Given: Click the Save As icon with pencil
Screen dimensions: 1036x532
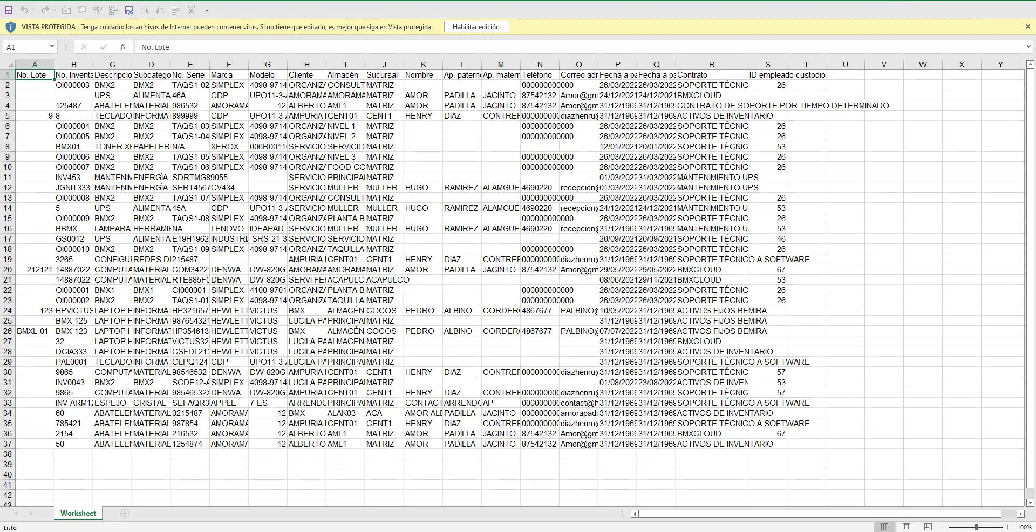Looking at the screenshot, I should click(x=129, y=10).
